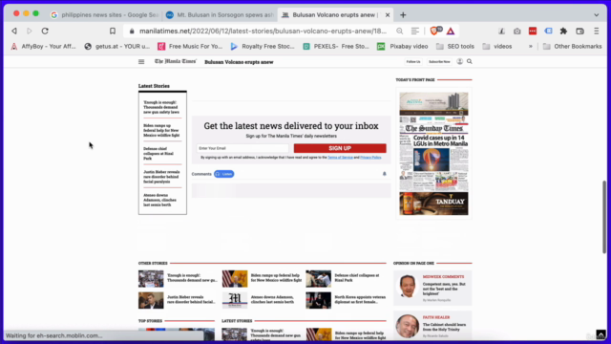The width and height of the screenshot is (611, 344).
Task: Switch to Mt. Bulusan in Sorsogon tab
Action: pos(220,15)
